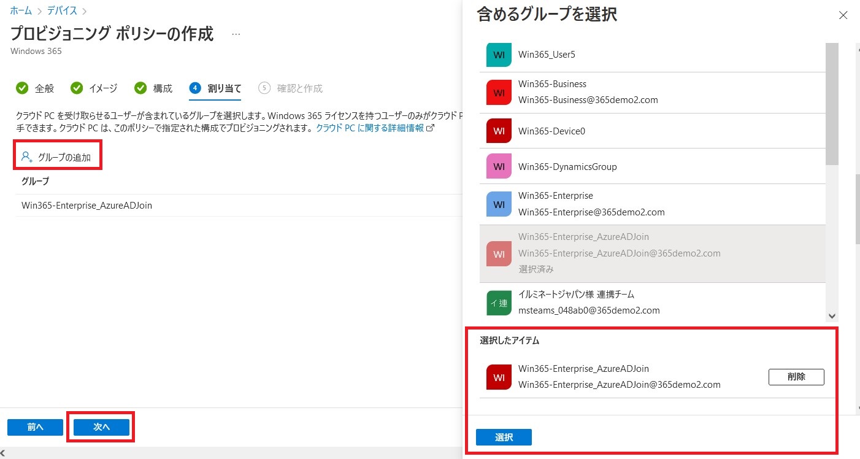Click the 前へ button
The width and height of the screenshot is (860, 459).
[35, 427]
